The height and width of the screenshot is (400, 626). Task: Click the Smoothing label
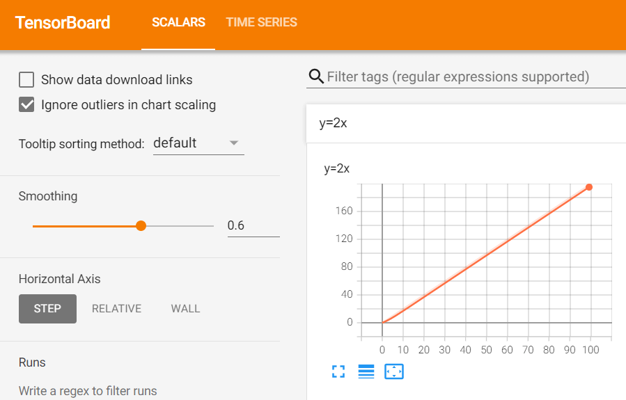point(48,196)
